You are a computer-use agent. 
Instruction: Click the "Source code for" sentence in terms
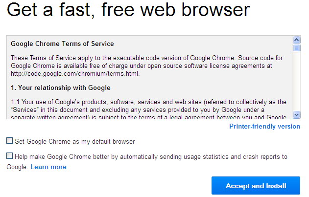261,58
